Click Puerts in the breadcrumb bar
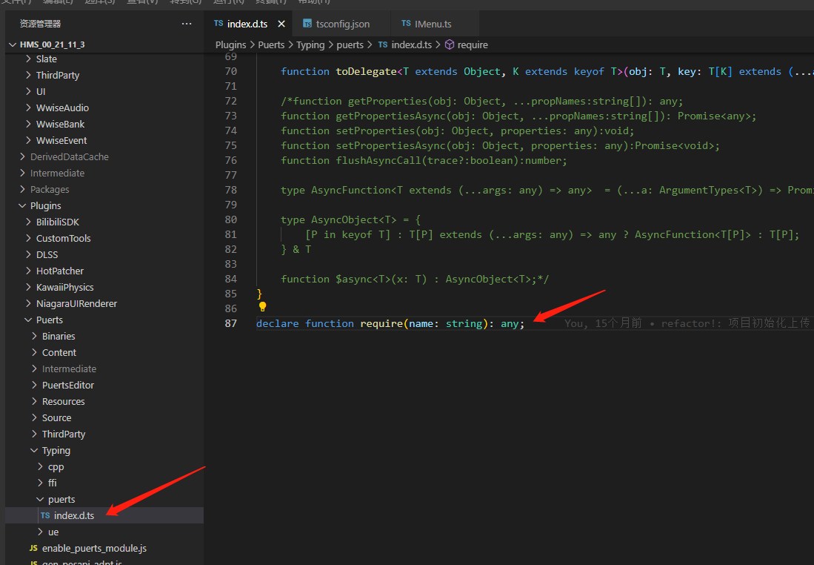 pos(271,44)
